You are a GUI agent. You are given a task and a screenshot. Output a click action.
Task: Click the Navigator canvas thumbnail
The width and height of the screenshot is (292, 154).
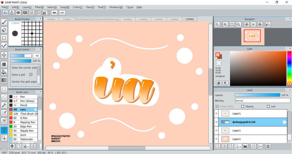coord(253,37)
